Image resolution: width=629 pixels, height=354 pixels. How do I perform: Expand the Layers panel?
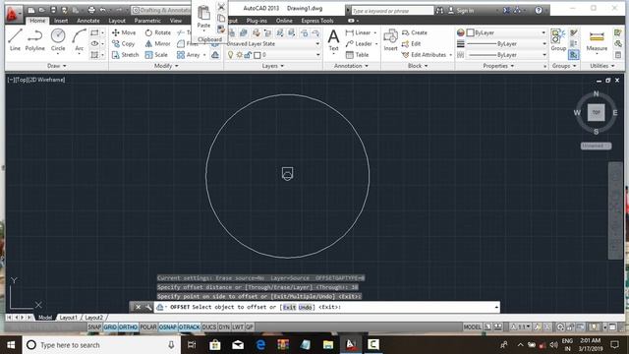[273, 66]
